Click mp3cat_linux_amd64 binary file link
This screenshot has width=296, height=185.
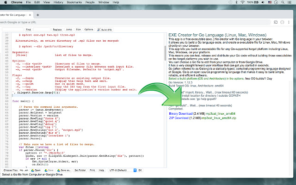(x=221, y=114)
